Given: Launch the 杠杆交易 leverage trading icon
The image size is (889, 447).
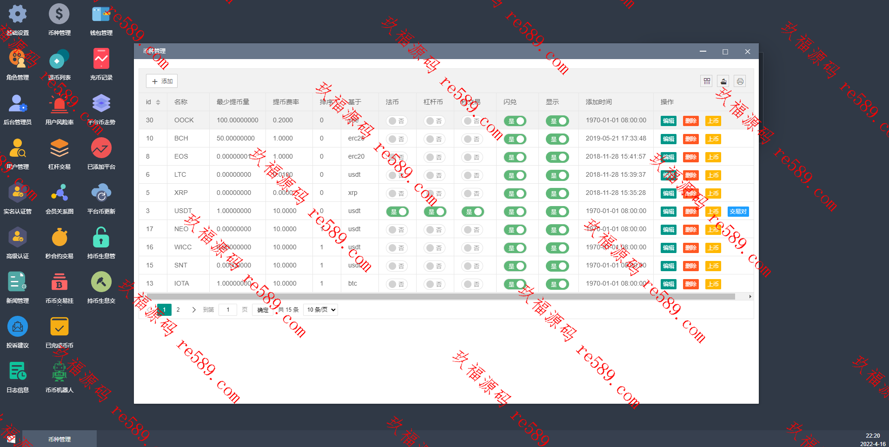Looking at the screenshot, I should pyautogui.click(x=60, y=153).
